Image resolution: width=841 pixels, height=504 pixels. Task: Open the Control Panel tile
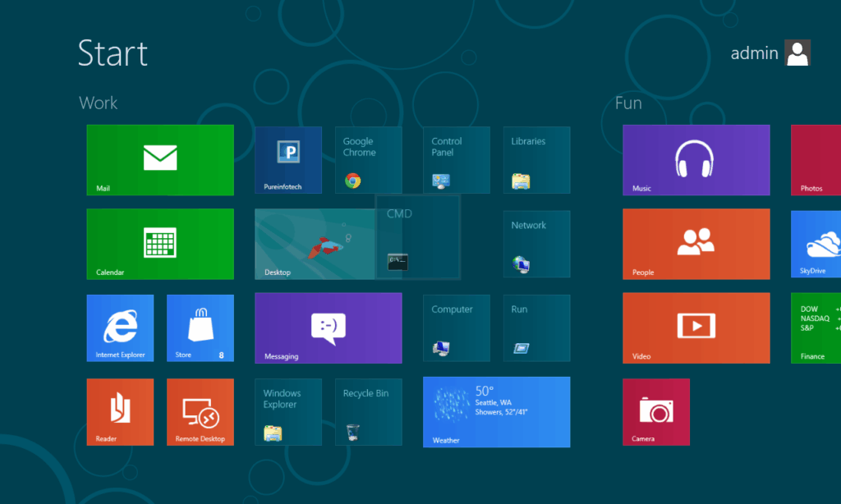pos(457,160)
